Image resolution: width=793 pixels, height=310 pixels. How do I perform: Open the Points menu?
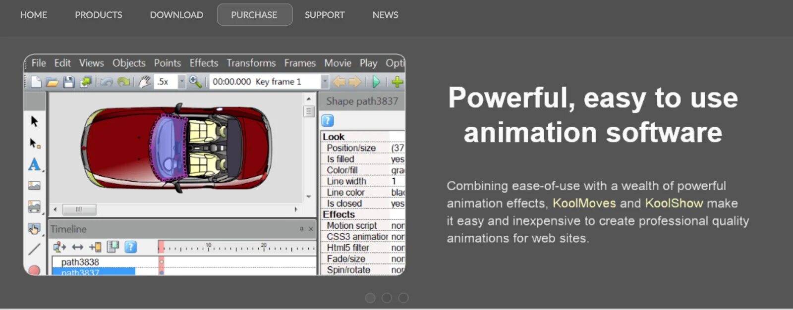coord(168,63)
